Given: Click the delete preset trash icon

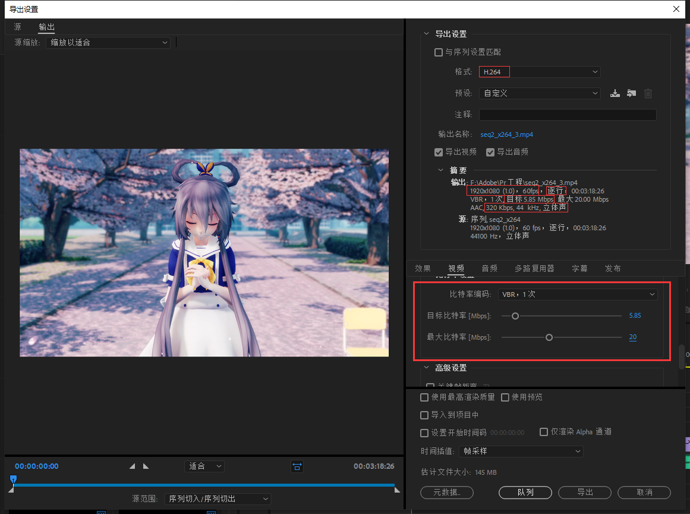Looking at the screenshot, I should [x=648, y=93].
